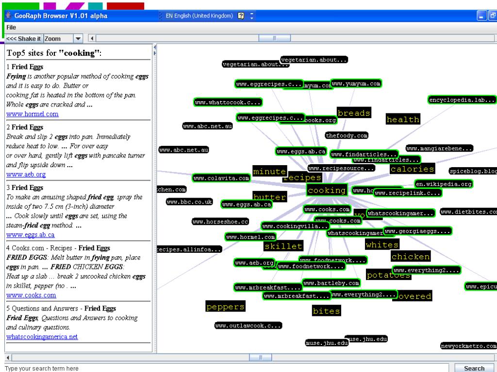Image resolution: width=497 pixels, height=372 pixels.
Task: Click the www.recipesource... site node
Action: pos(341,168)
